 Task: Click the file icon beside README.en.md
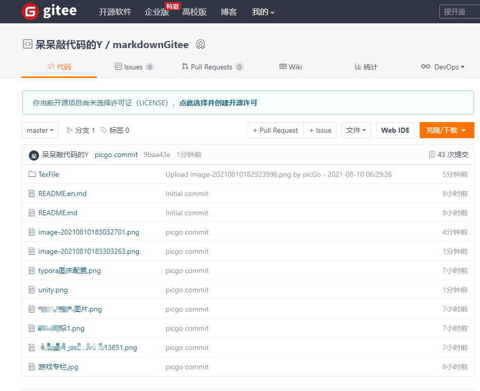pos(31,193)
